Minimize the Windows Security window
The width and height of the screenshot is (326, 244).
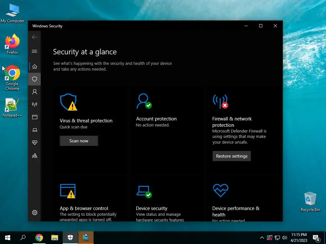tap(246, 26)
